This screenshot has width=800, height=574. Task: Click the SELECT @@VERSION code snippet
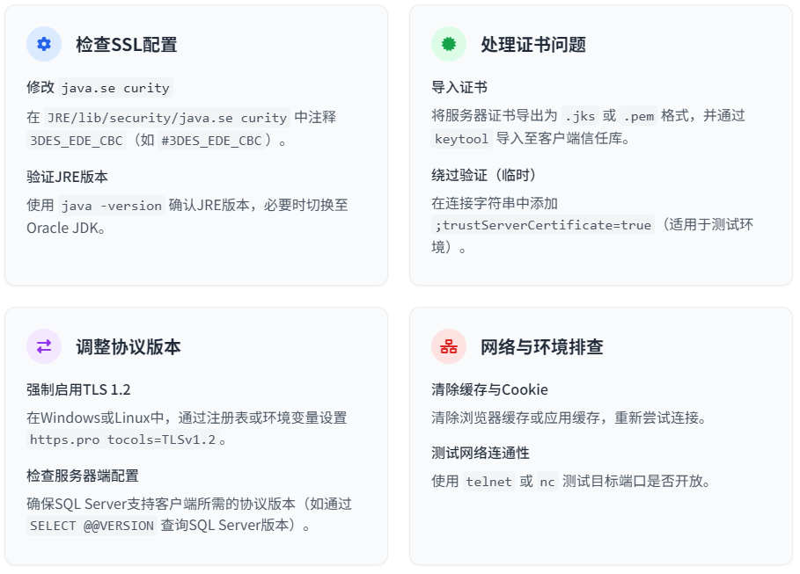coord(92,526)
